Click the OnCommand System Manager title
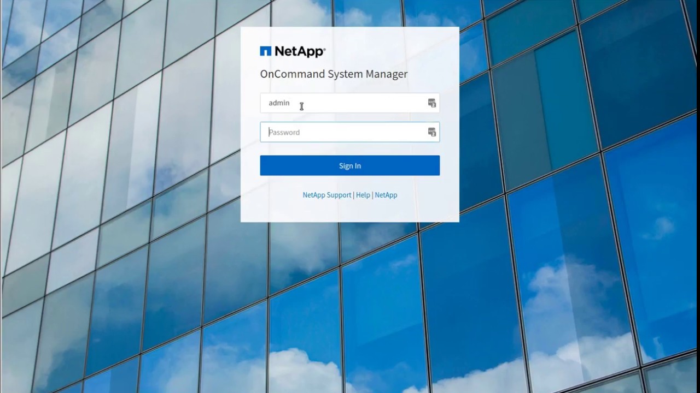This screenshot has width=700, height=393. [334, 74]
